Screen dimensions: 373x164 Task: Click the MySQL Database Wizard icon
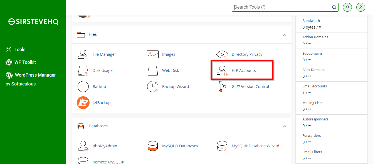click(x=222, y=146)
